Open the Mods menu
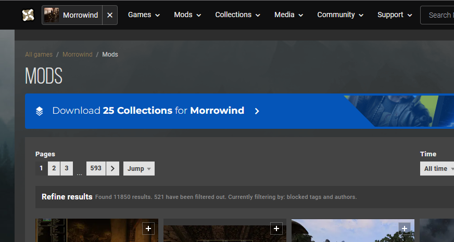Screen dimensions: 454x242 (187, 15)
